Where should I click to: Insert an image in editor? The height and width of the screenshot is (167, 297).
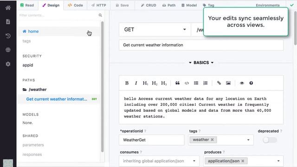point(228,83)
